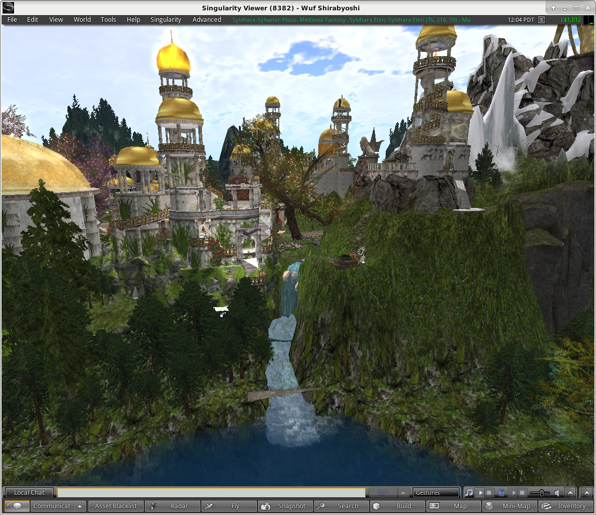Open the File menu

12,19
